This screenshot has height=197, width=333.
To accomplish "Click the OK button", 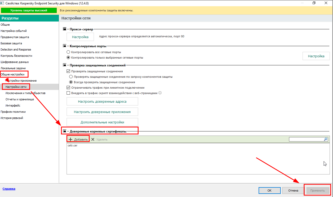I will 270,191.
